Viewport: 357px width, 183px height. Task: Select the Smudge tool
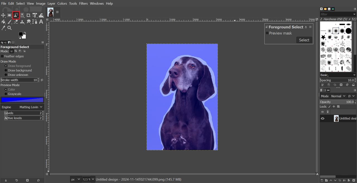pos(28,21)
